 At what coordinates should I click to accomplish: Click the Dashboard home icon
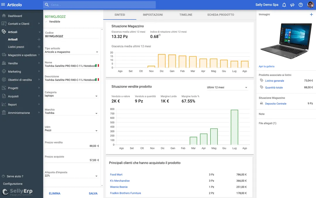point(4,16)
